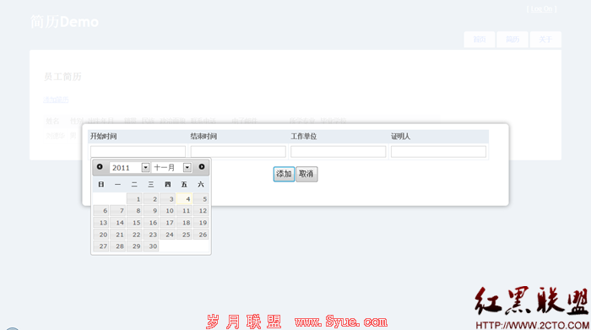
Task: Select day 22 in calendar
Action: 134,235
